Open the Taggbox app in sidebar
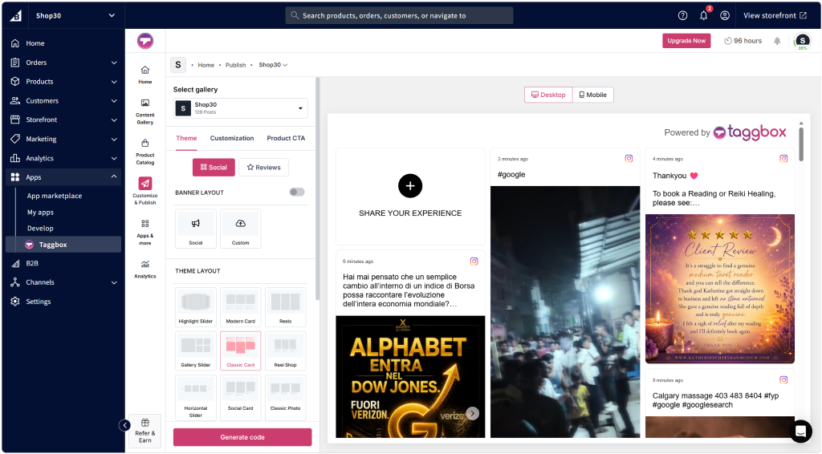The image size is (822, 454). coord(63,245)
